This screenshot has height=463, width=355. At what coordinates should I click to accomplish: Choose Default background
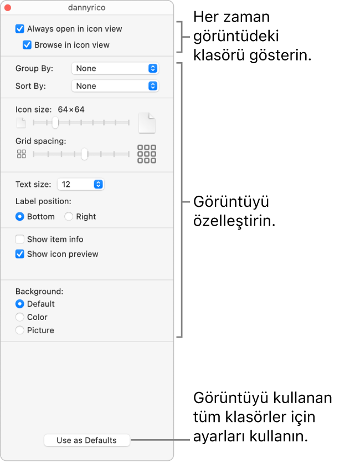coord(20,304)
